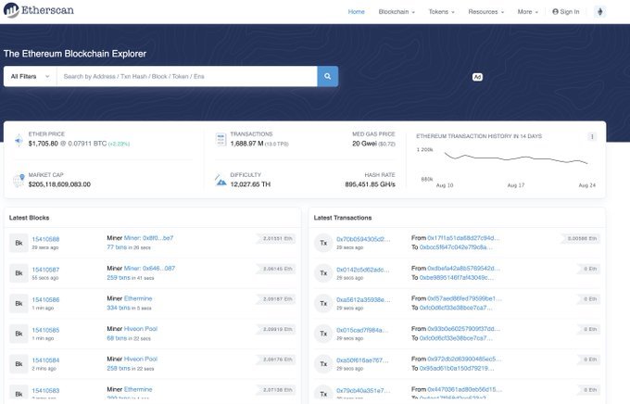View 77 txns in block 15410588
The image size is (630, 404).
[x=117, y=247]
